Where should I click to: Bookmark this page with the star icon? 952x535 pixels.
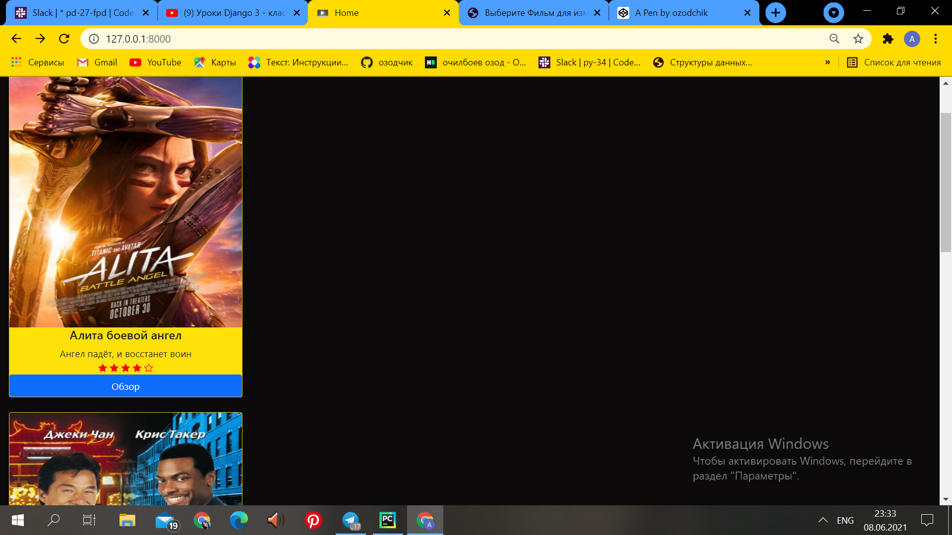pyautogui.click(x=858, y=39)
